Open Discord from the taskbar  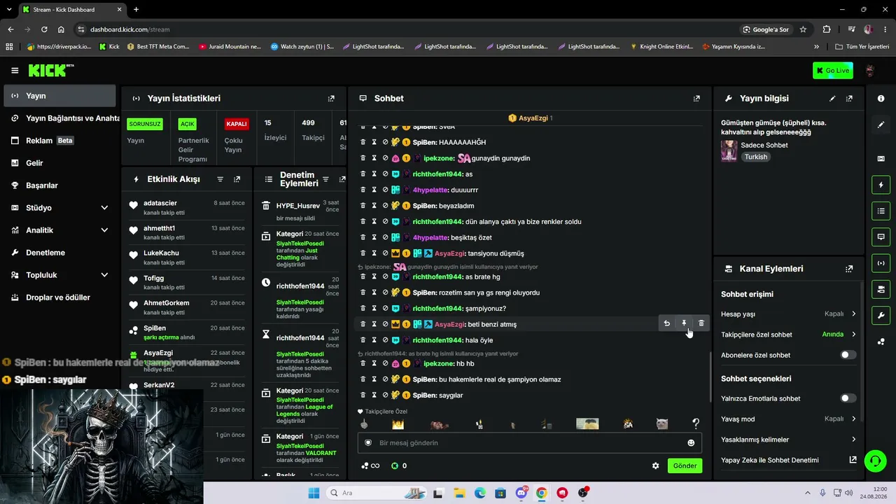pyautogui.click(x=521, y=493)
